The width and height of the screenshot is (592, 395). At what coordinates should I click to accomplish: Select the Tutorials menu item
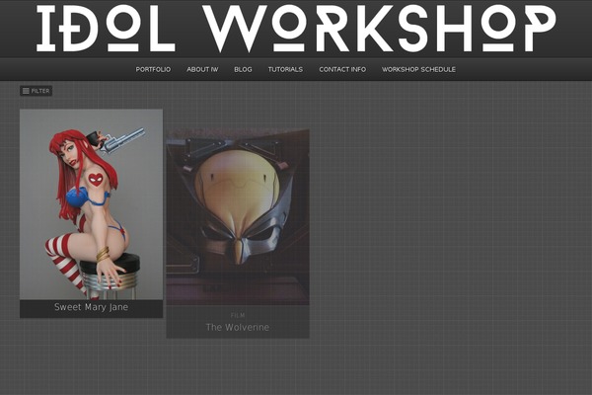click(285, 69)
